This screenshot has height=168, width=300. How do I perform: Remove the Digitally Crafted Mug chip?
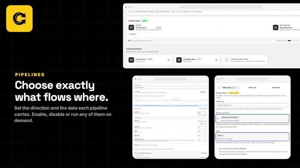(x=238, y=117)
